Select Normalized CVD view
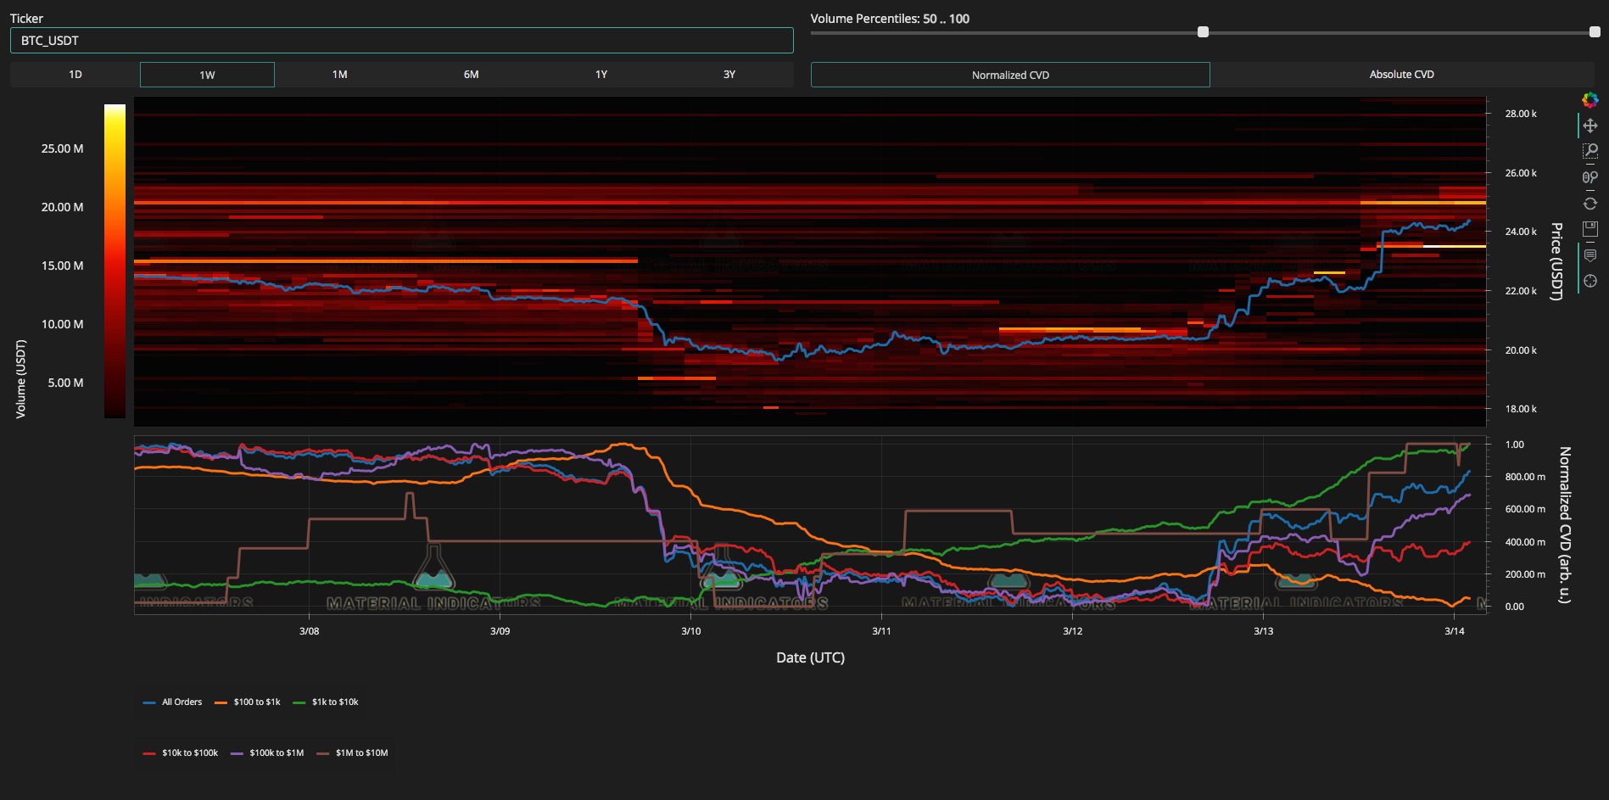 pos(1010,75)
